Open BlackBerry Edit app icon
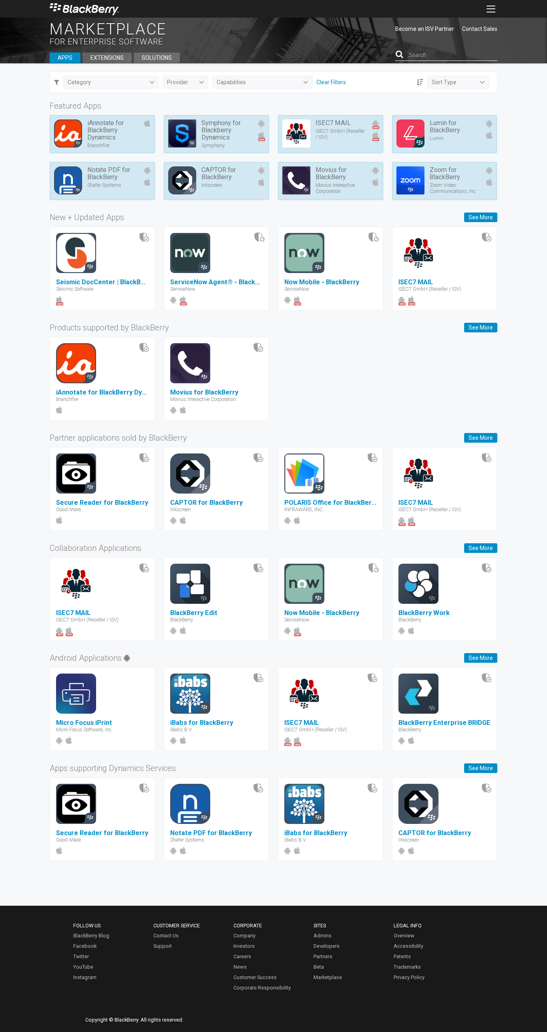Image resolution: width=547 pixels, height=1032 pixels. click(190, 584)
